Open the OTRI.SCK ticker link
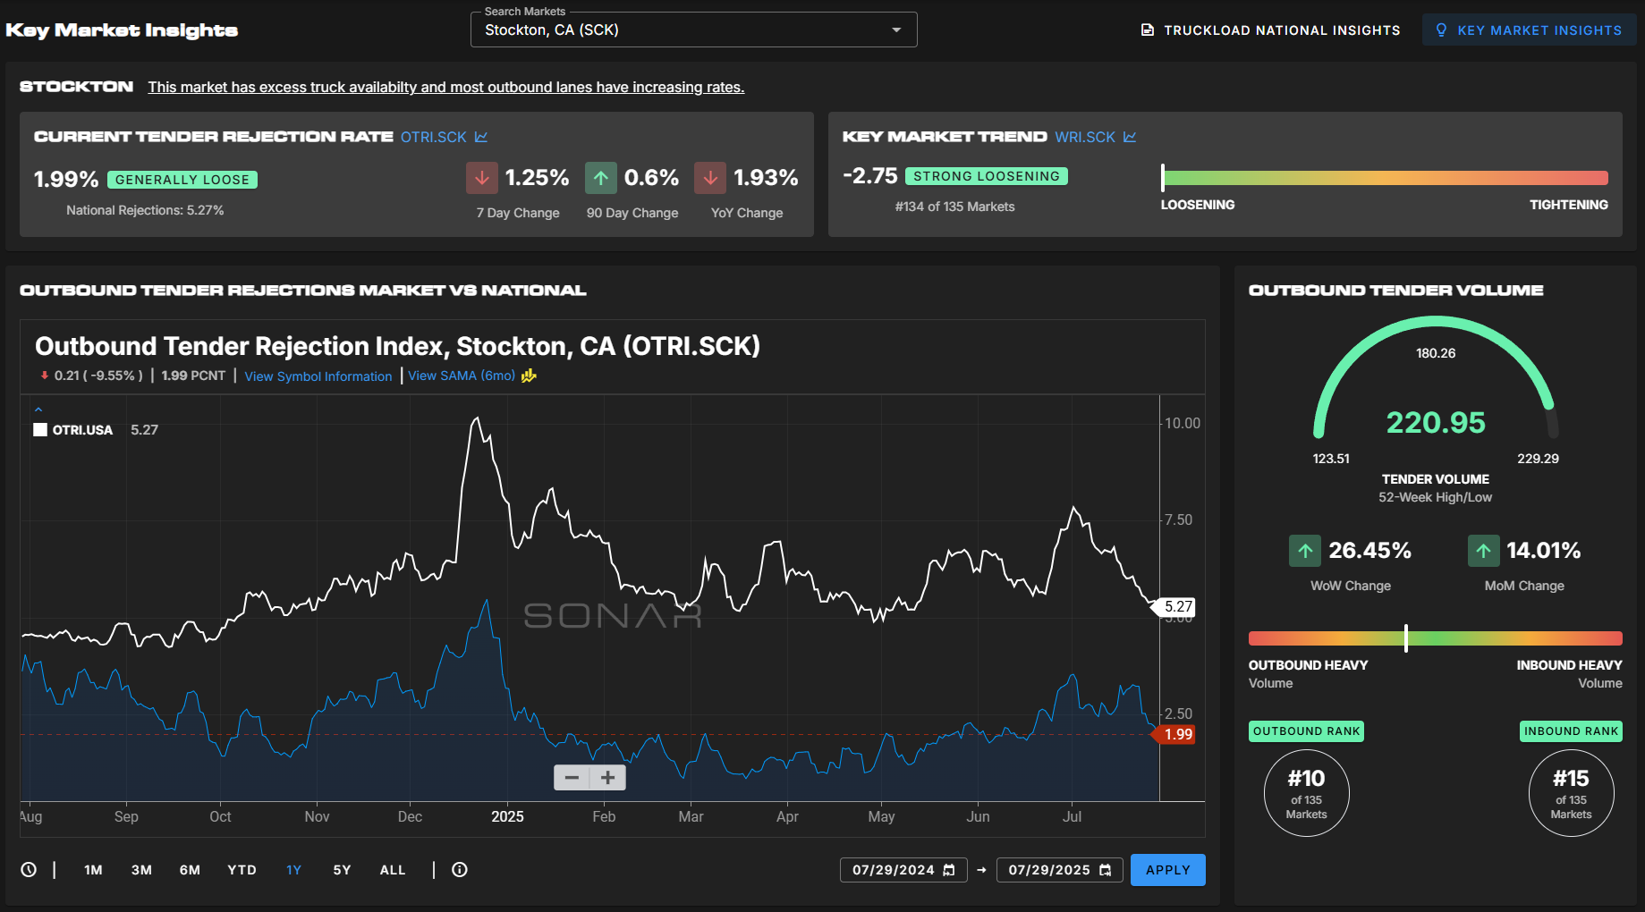Viewport: 1645px width, 912px height. pyautogui.click(x=434, y=137)
